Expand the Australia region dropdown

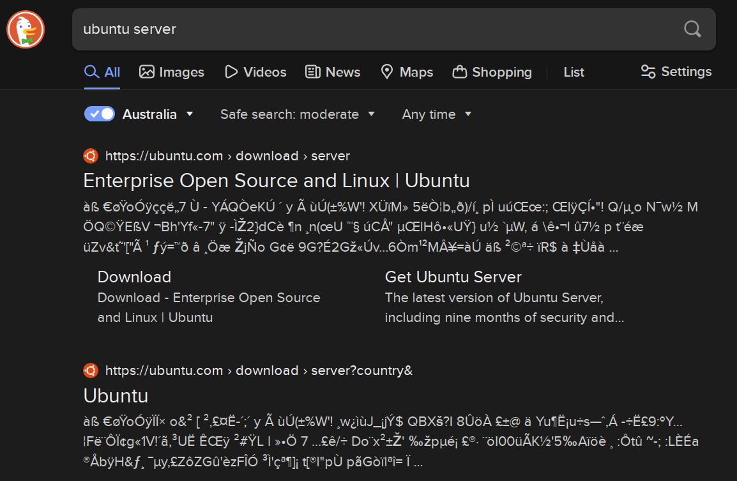(158, 114)
